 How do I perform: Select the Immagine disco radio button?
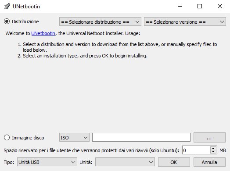(7, 138)
